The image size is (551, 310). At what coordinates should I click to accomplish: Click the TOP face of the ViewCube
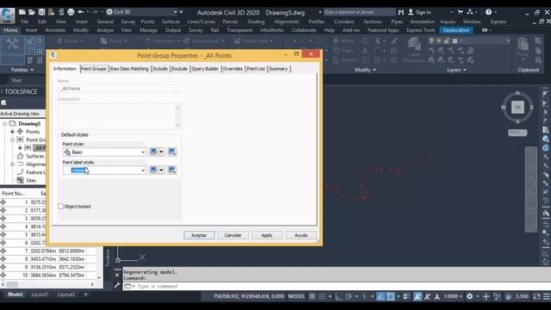click(517, 107)
